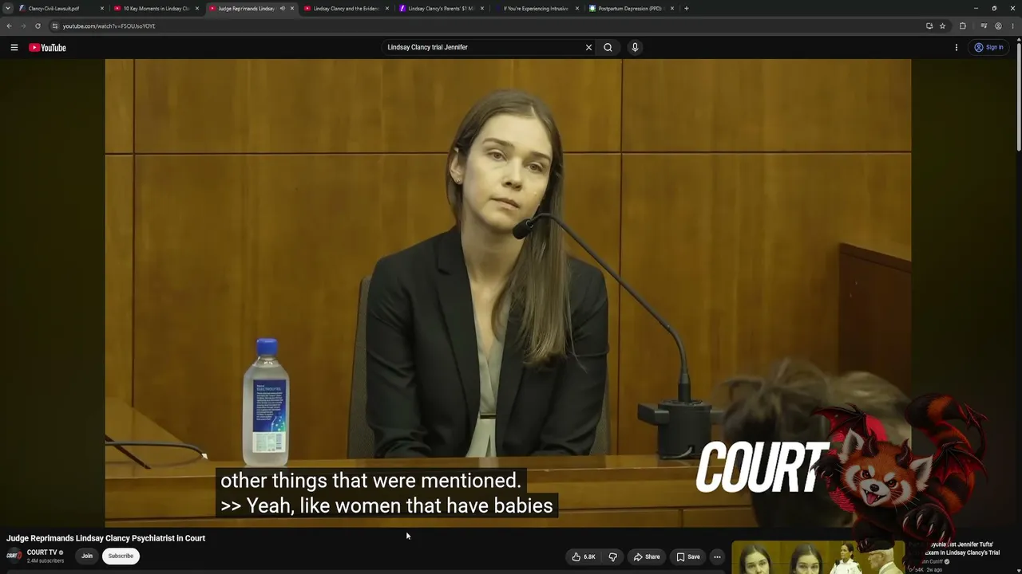Open the browser profile avatar
1022x574 pixels.
[998, 26]
